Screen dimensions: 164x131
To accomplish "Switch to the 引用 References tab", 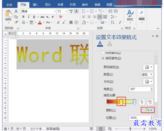I will point(72,5).
